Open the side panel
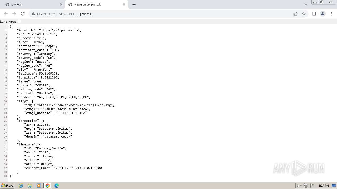The width and height of the screenshot is (337, 189). pos(314,14)
